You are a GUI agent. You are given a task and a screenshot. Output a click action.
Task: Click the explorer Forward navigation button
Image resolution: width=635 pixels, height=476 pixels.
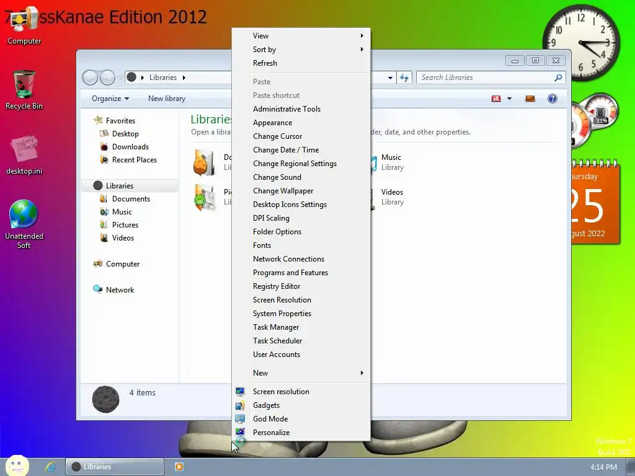click(107, 77)
